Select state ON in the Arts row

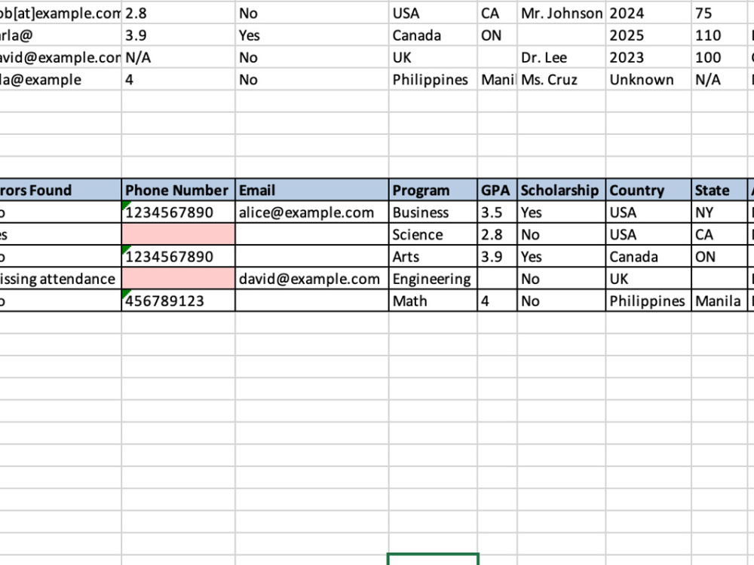coord(719,256)
